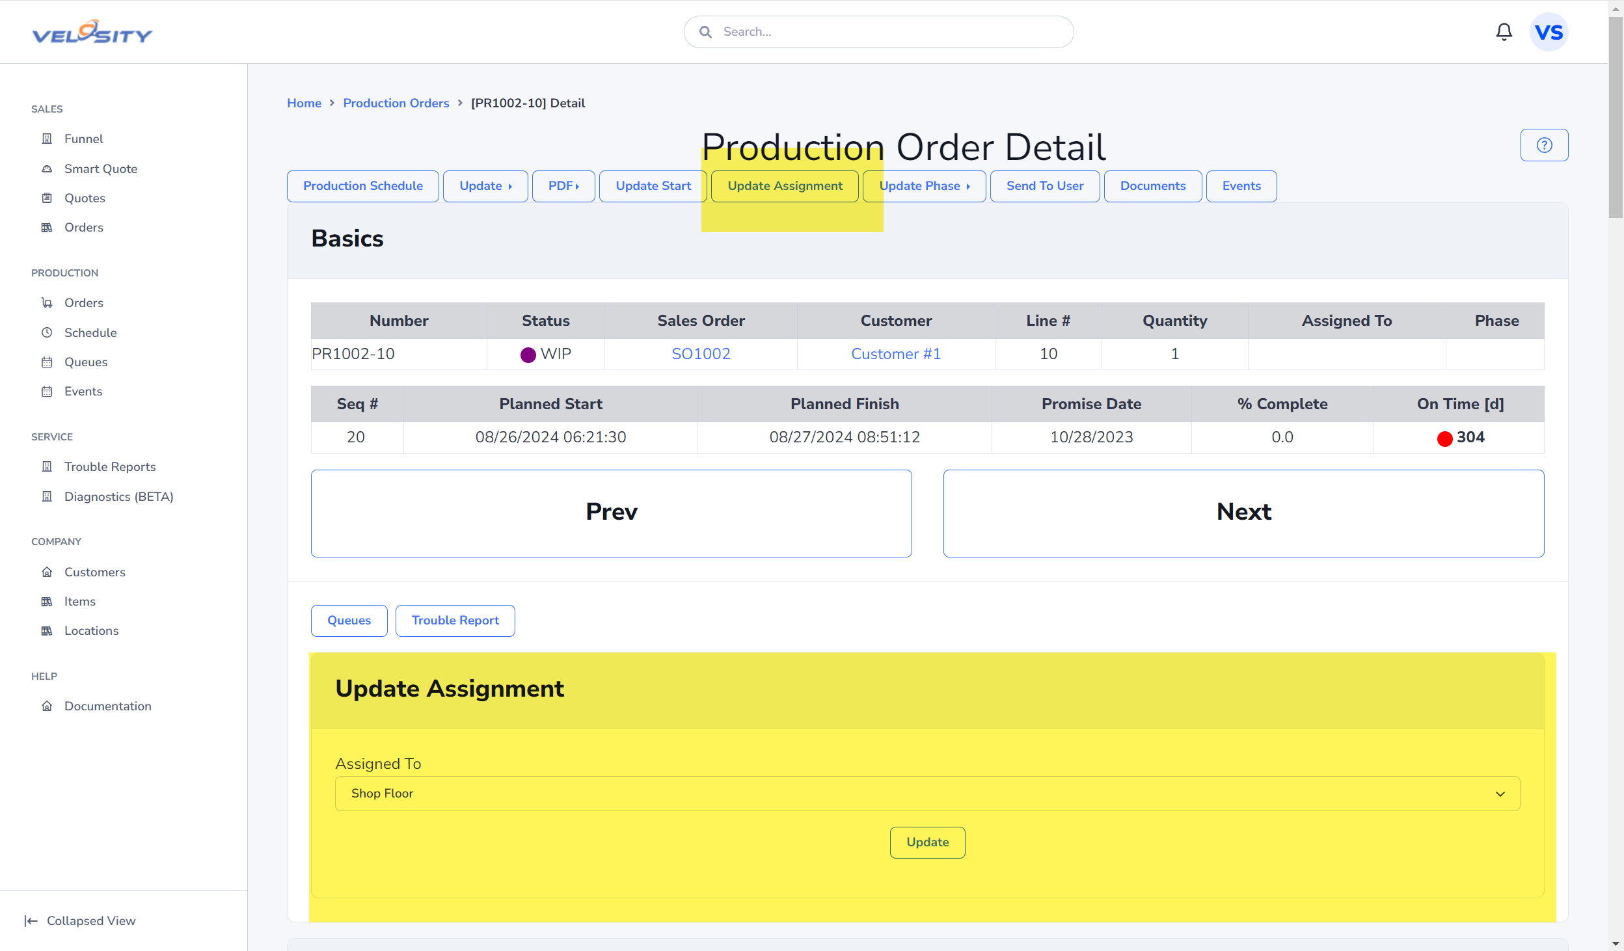Image resolution: width=1624 pixels, height=951 pixels.
Task: Open the Update dropdown button
Action: [485, 186]
